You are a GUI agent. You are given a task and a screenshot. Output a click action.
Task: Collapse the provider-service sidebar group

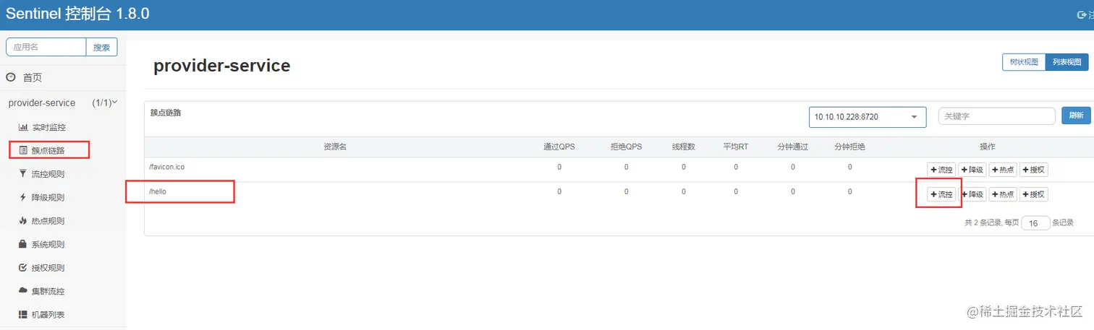point(63,103)
